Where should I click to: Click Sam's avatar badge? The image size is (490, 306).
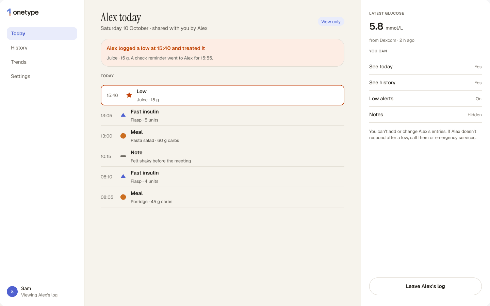pos(12,292)
